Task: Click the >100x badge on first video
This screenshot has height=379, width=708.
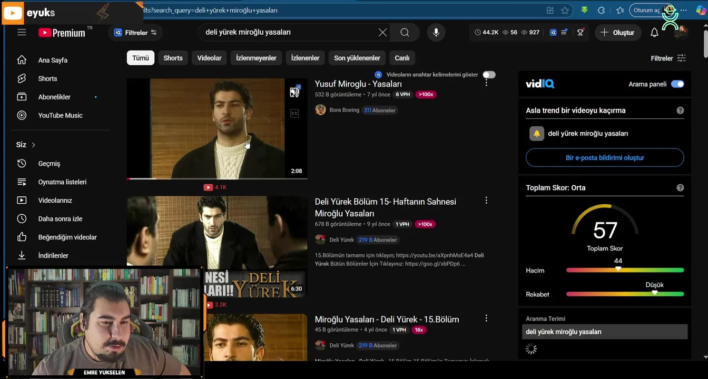Action: (425, 95)
